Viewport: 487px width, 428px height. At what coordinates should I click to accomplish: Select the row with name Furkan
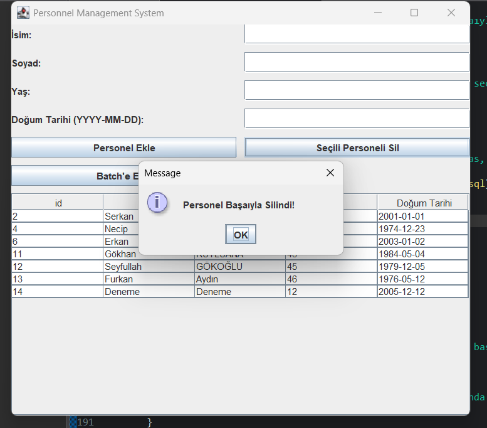pos(149,279)
